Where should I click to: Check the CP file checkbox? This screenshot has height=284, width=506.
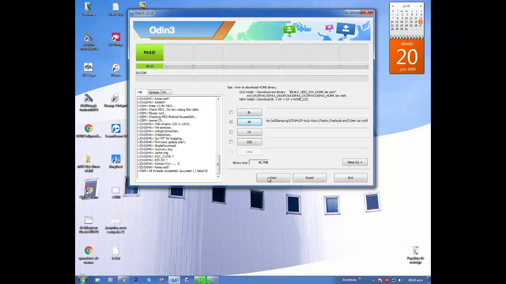[x=231, y=132]
